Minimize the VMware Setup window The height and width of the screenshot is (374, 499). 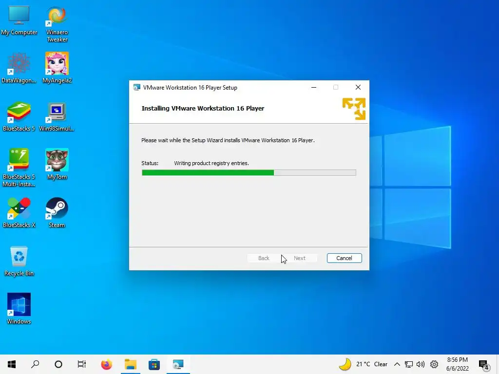314,88
